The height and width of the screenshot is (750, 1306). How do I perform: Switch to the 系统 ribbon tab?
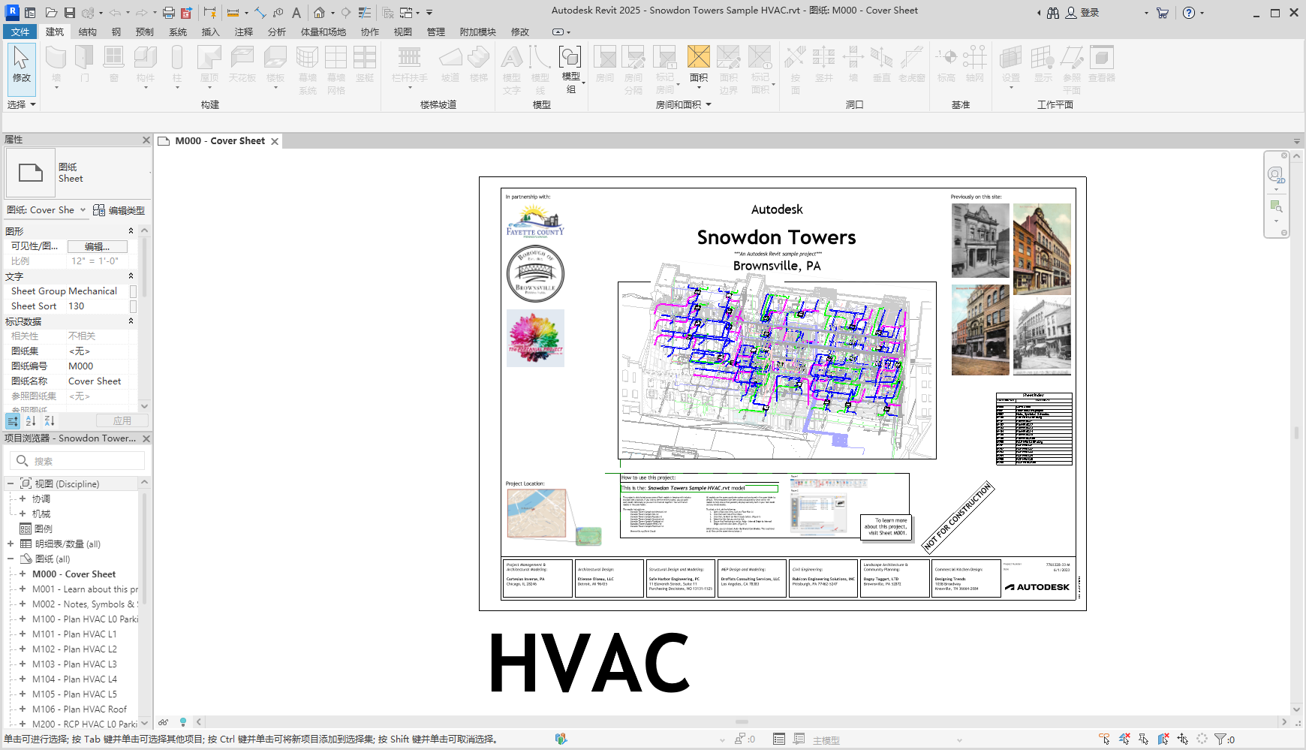pyautogui.click(x=178, y=32)
